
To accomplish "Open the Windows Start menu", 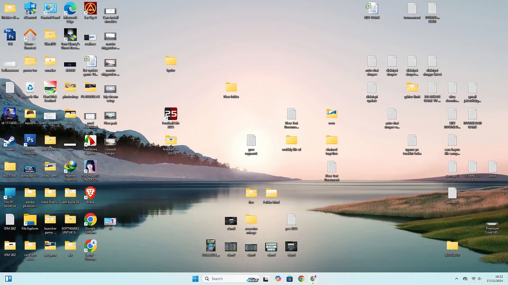I will point(195,279).
